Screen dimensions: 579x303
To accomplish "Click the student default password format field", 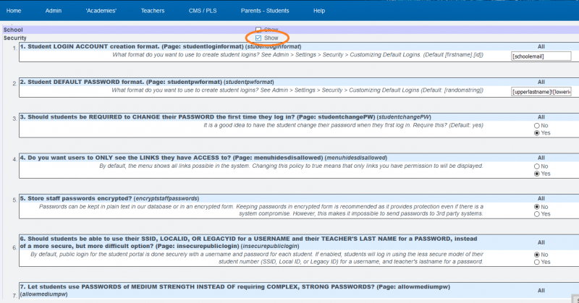I will click(x=540, y=92).
